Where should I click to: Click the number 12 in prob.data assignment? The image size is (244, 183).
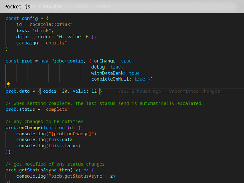94,91
